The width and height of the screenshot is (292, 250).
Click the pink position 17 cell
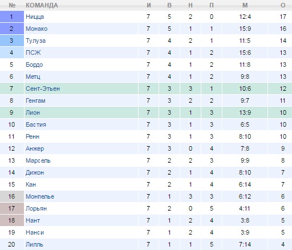click(x=12, y=208)
